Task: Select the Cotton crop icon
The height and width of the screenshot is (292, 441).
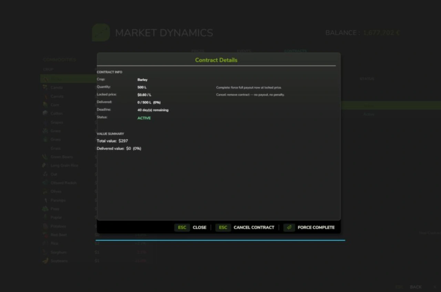Action: [x=45, y=113]
